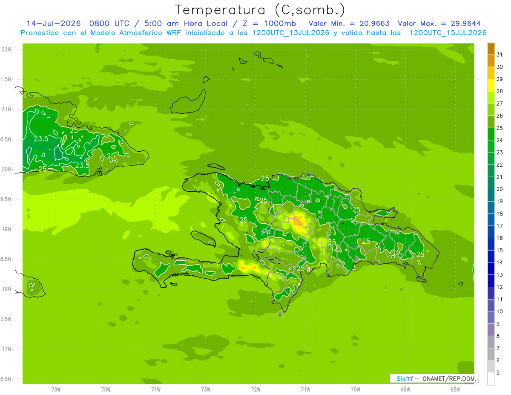Pick the green legend swatch between 22 and 23
Screen dimensions: 511x395
[491, 159]
